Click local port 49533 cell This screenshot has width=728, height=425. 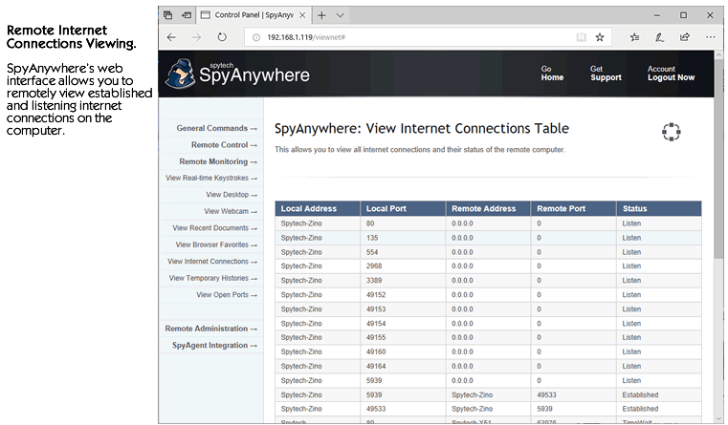pos(403,409)
